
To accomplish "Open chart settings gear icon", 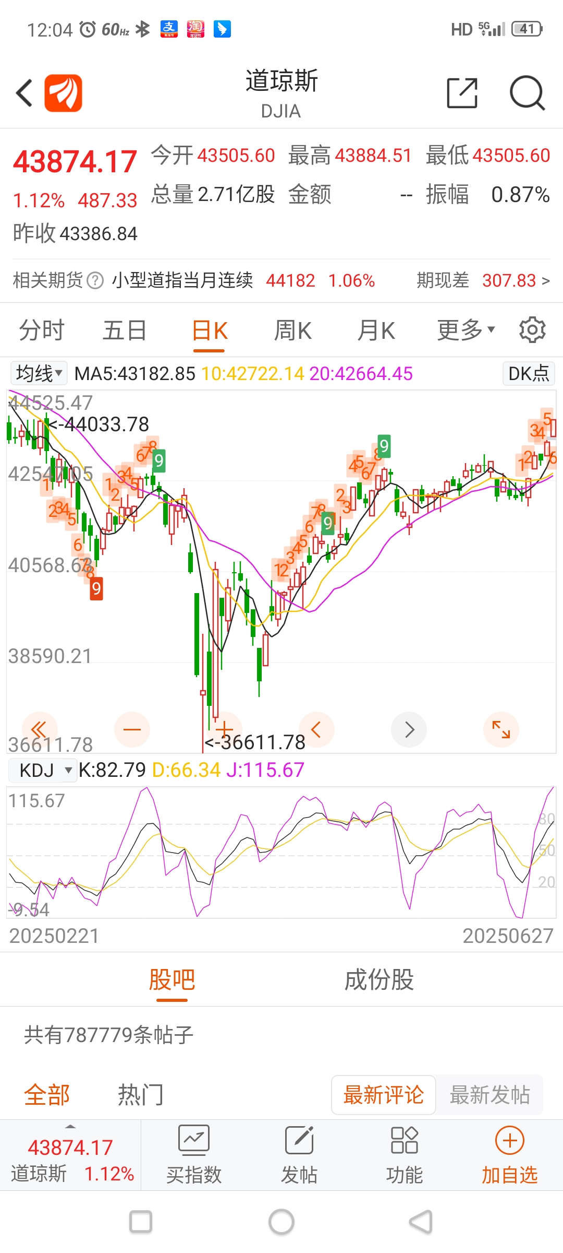I will 532,330.
